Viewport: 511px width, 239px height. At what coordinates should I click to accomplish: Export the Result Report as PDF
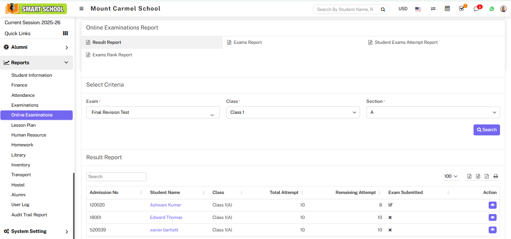point(487,176)
